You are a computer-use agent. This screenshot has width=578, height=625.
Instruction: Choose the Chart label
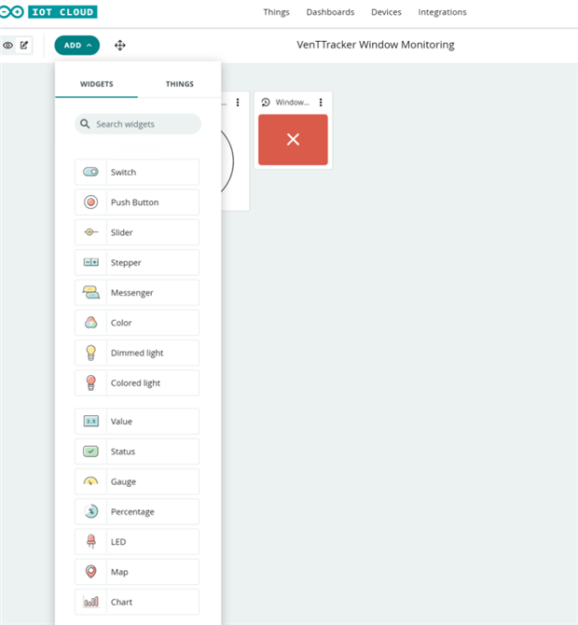121,603
